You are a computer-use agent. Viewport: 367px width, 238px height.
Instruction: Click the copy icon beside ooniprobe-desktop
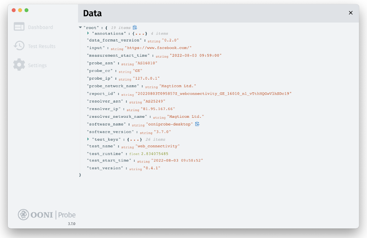point(197,124)
